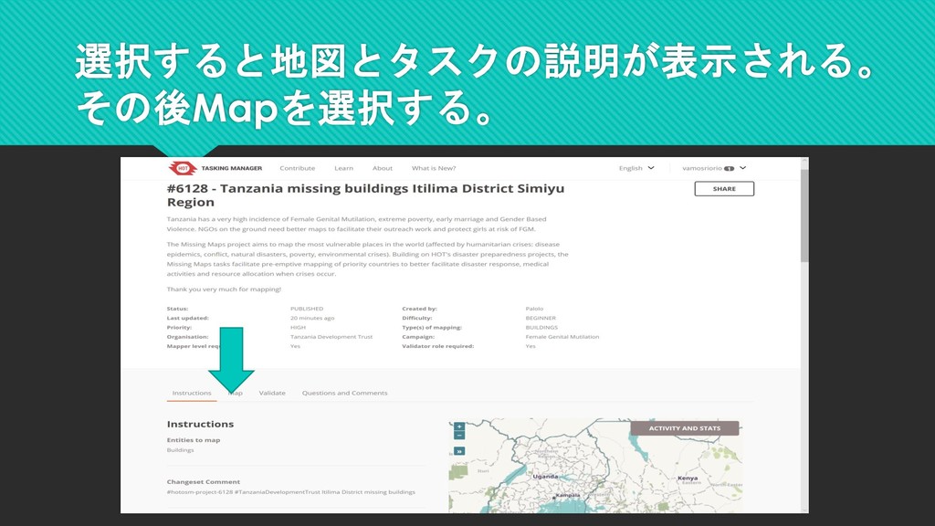
Task: Click the project title #6128 heading
Action: [x=365, y=195]
